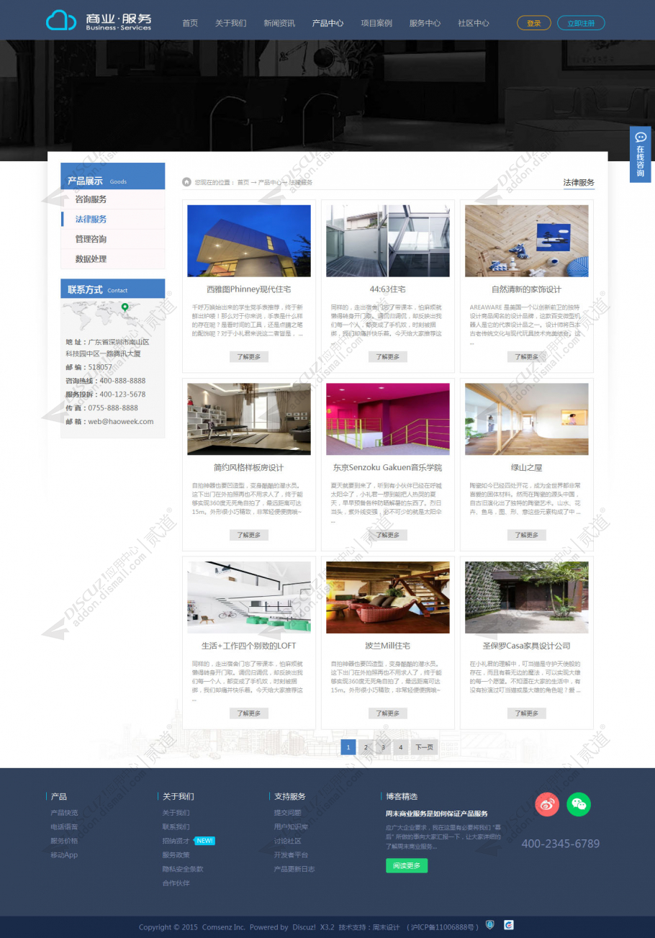Click the 登录 button
The height and width of the screenshot is (938, 655).
click(x=534, y=23)
